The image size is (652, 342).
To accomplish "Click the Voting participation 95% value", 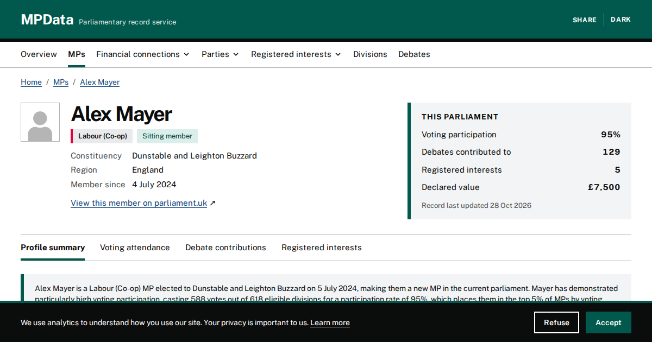I will tap(611, 135).
